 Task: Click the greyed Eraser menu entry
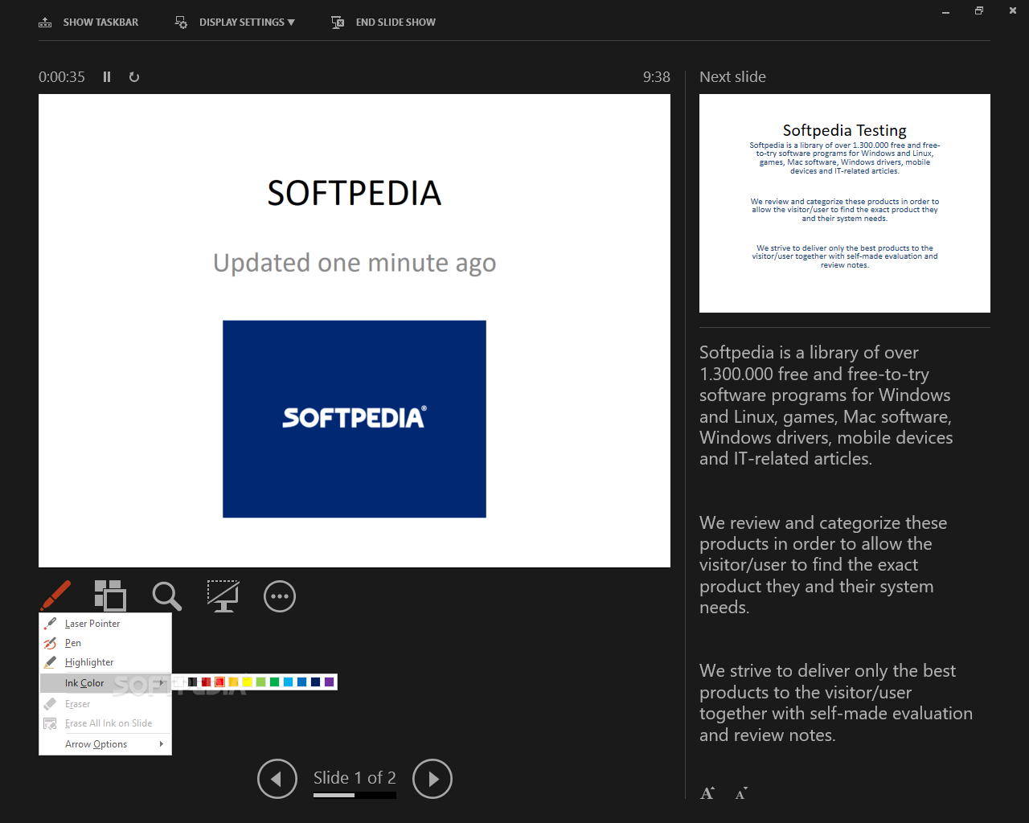105,704
